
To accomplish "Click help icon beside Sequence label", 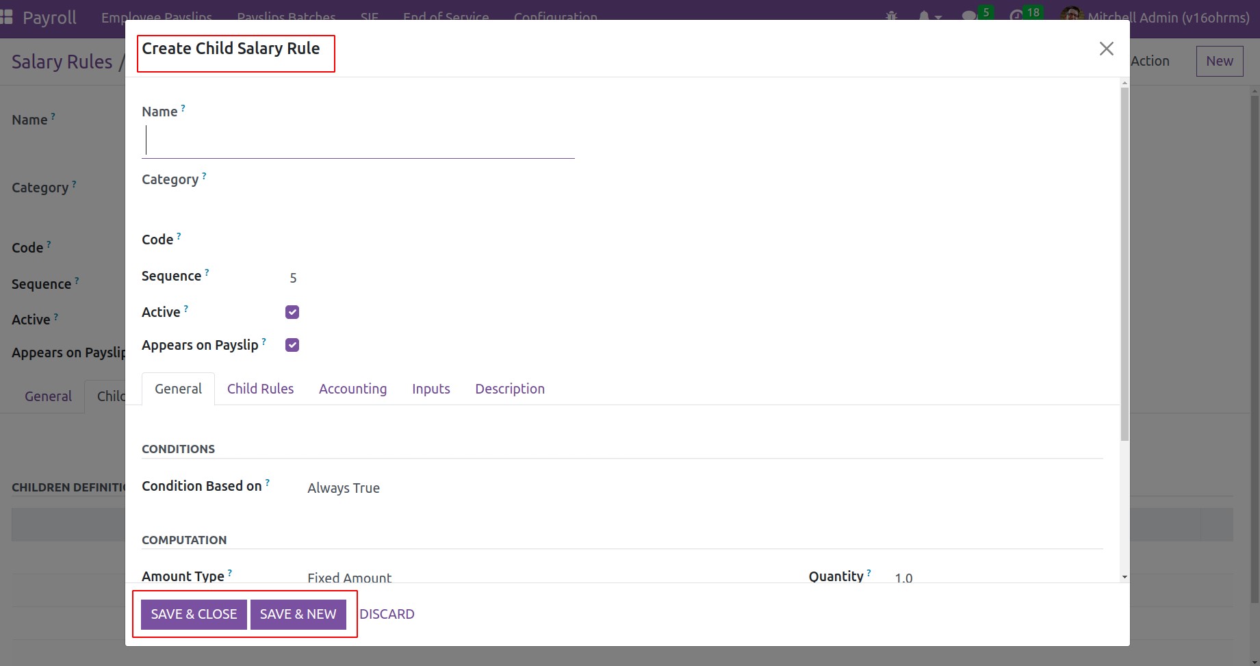I will click(x=207, y=272).
